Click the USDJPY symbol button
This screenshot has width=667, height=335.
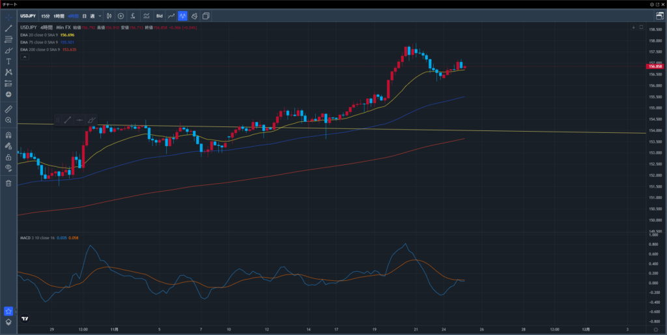[27, 15]
